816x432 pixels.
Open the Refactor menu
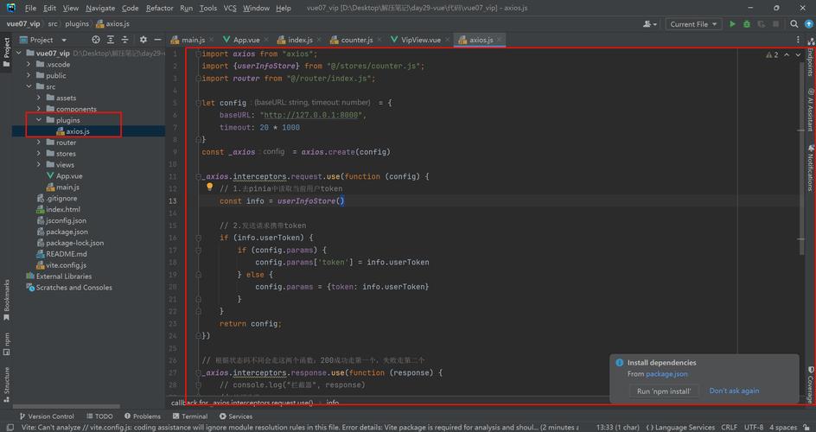[159, 8]
